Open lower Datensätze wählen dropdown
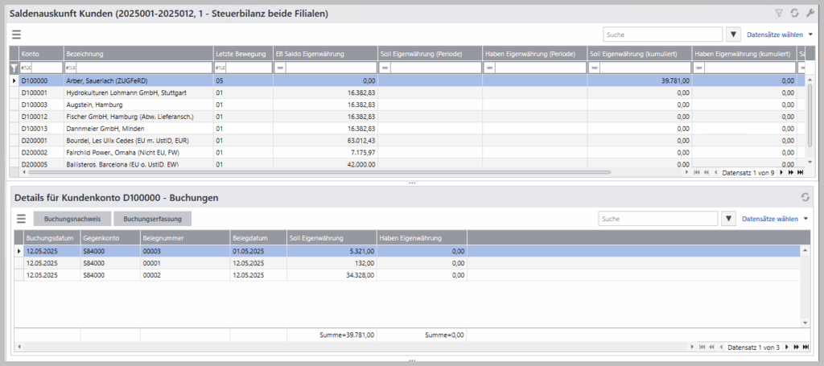 (x=775, y=219)
